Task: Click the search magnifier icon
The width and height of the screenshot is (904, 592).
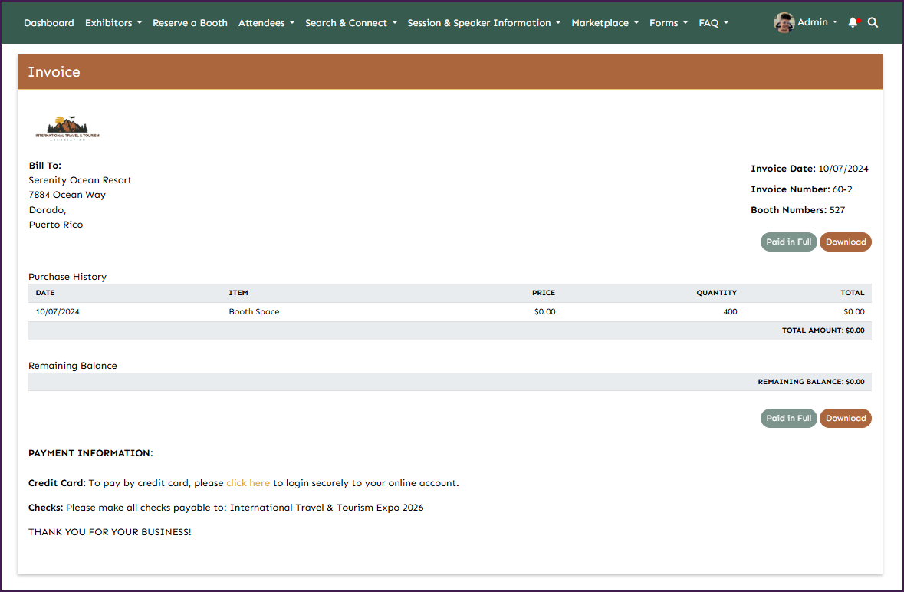Action: click(873, 22)
